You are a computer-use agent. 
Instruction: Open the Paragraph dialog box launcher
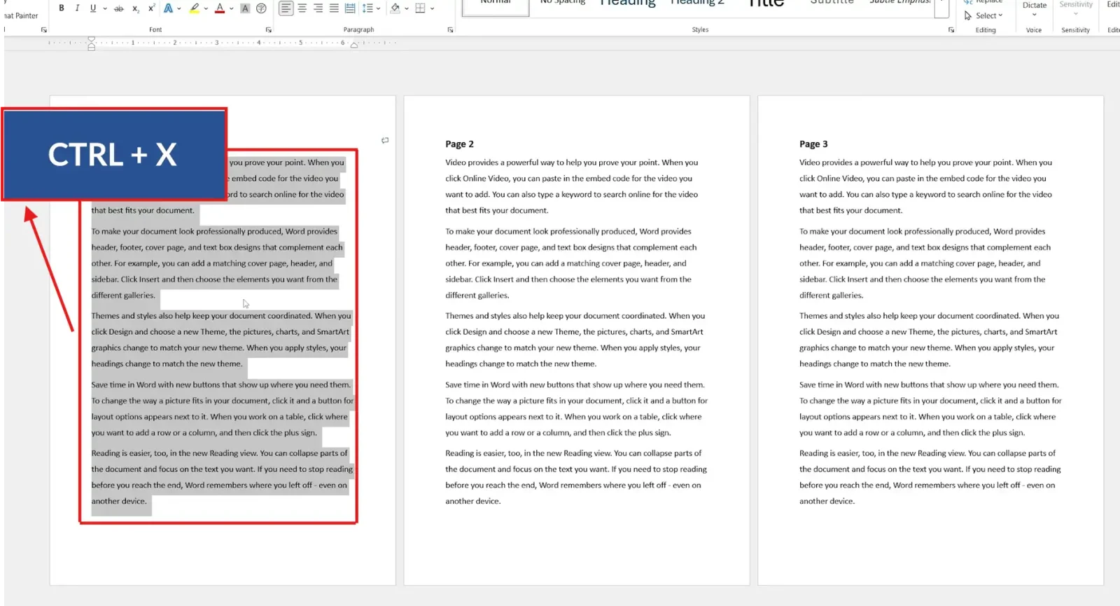[450, 30]
